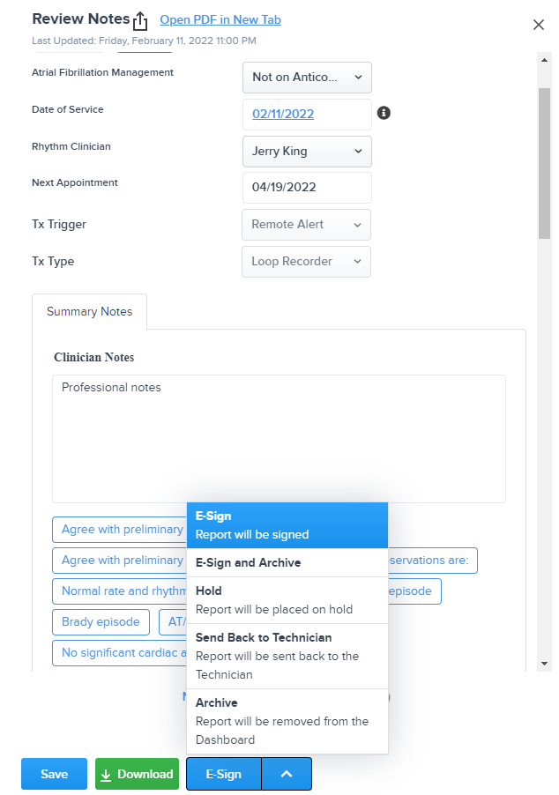Open the Tx Type dropdown
The image size is (559, 795).
305,262
